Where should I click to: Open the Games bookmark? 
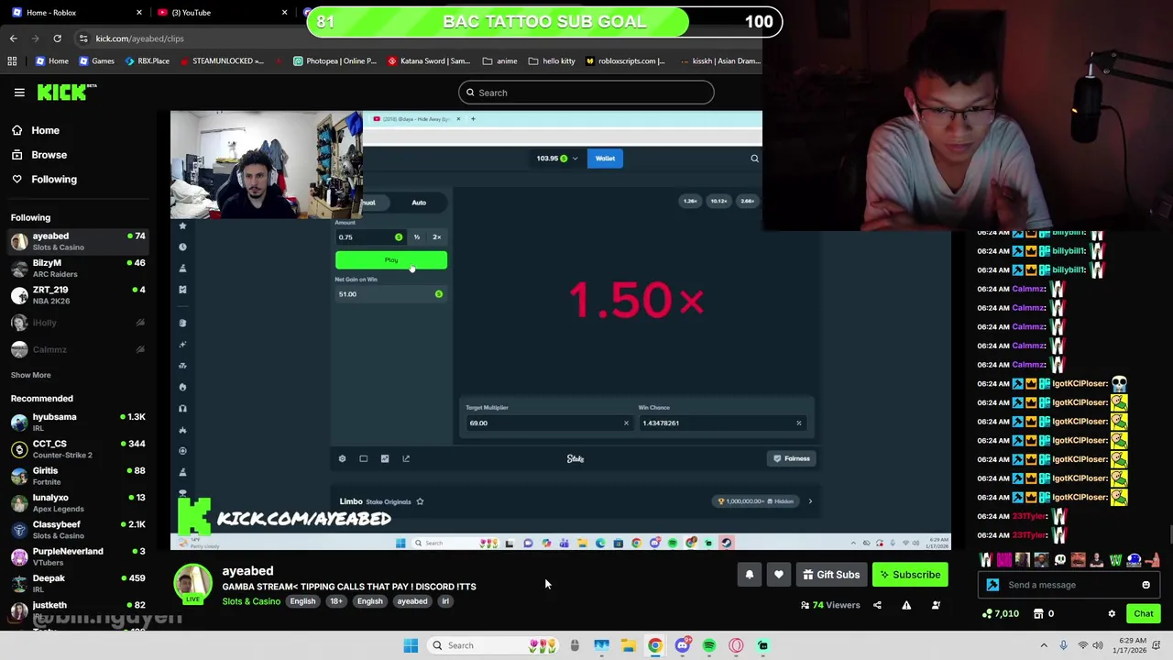(x=96, y=61)
